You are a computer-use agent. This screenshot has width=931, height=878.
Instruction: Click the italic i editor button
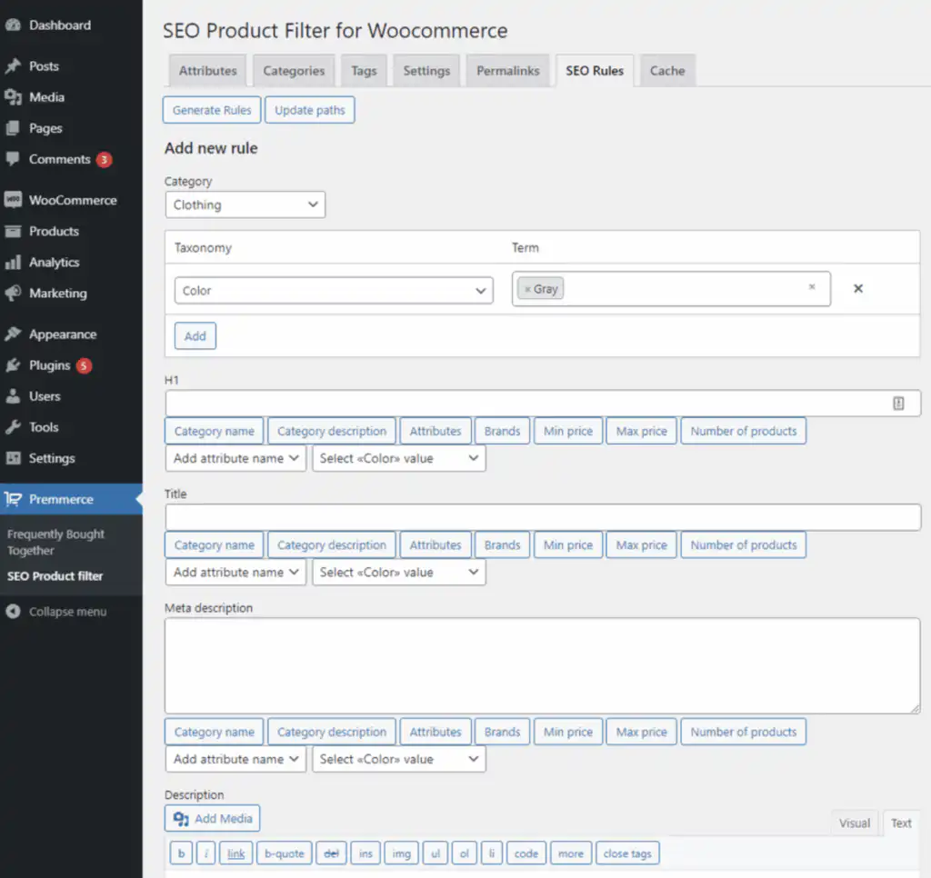click(x=206, y=853)
